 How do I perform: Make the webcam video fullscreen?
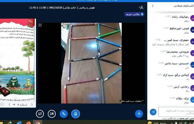40,25
